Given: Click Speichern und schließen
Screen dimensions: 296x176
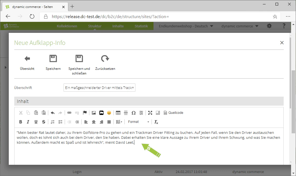Looking at the screenshot, I should pyautogui.click(x=79, y=65).
